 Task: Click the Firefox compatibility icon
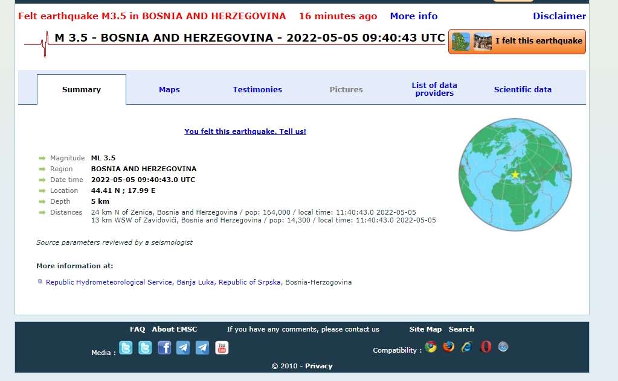[x=448, y=347]
